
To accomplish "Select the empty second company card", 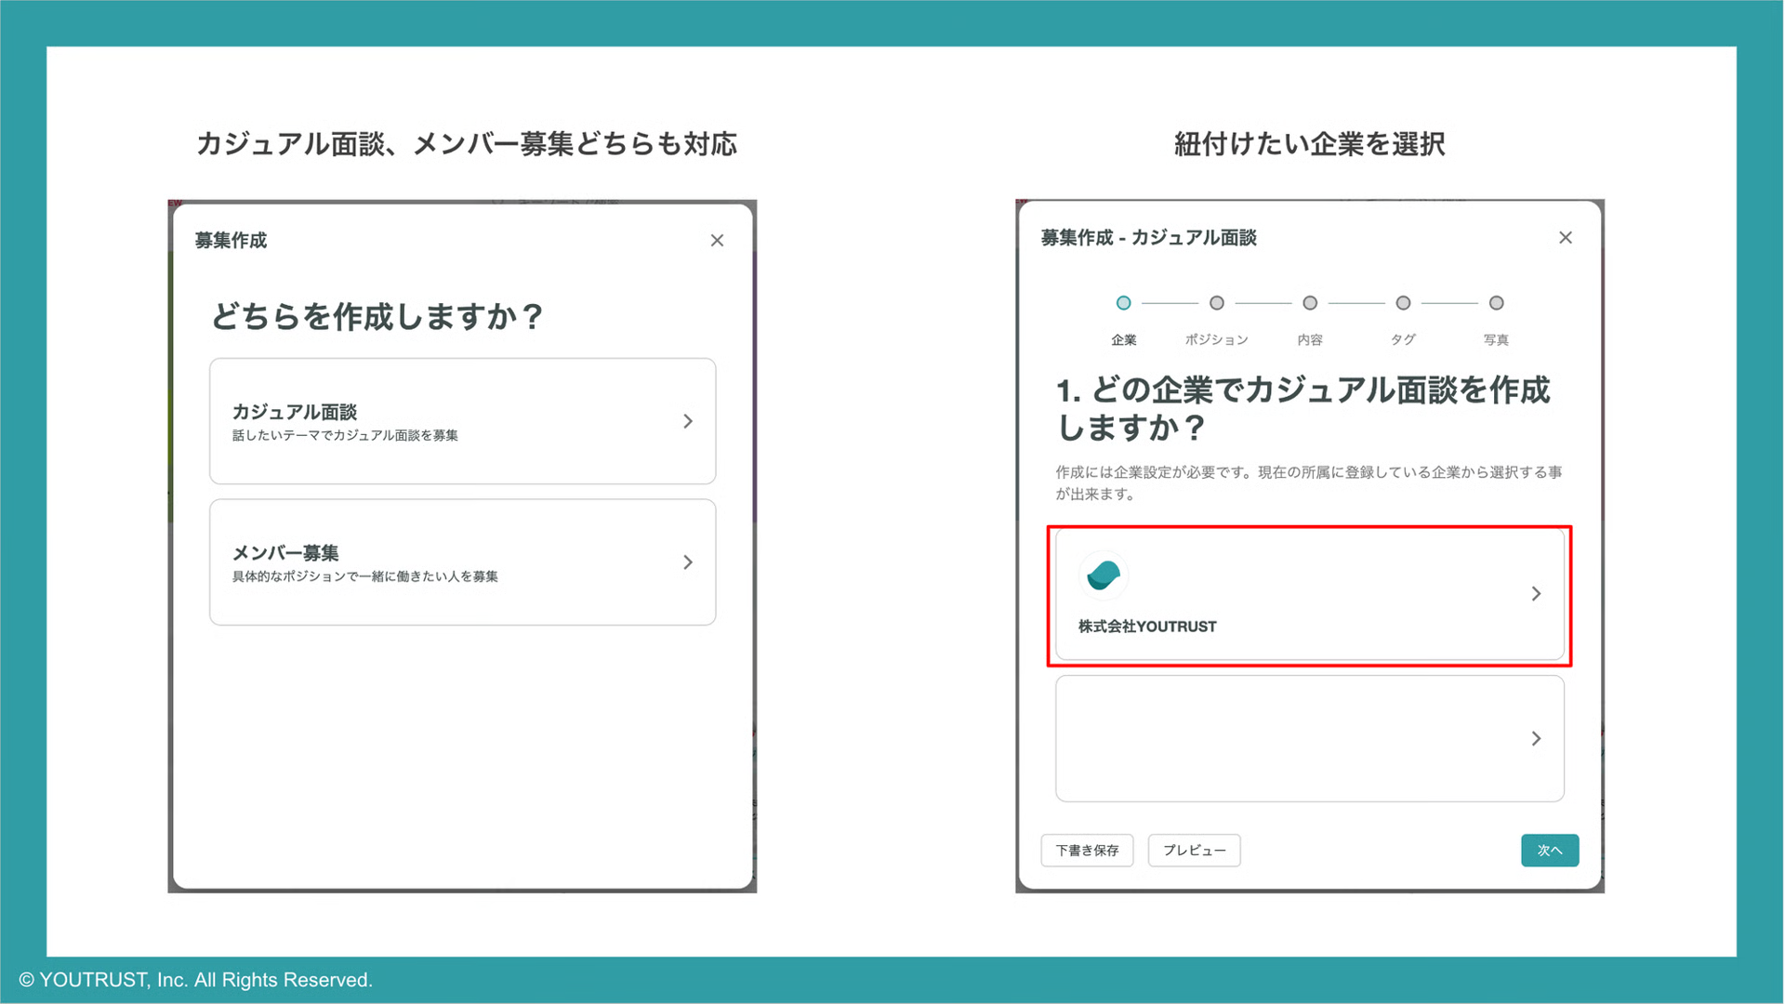I will coord(1309,738).
